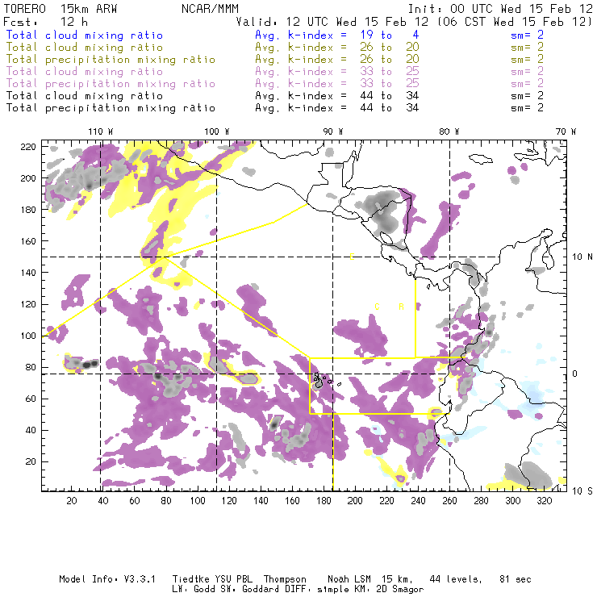Click black 'Total precipitation mixing ratio' legend line
The image size is (597, 597).
click(111, 108)
